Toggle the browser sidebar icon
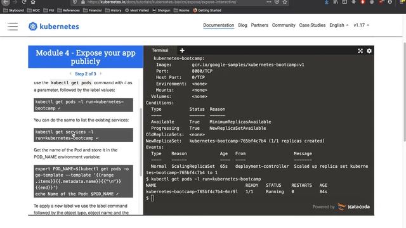Image resolution: width=406 pixels, height=228 pixels. (x=344, y=2)
